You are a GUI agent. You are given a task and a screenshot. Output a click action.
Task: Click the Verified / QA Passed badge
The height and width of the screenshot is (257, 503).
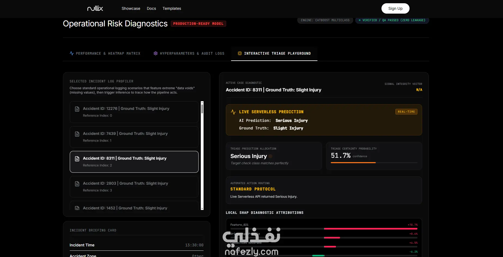(392, 20)
